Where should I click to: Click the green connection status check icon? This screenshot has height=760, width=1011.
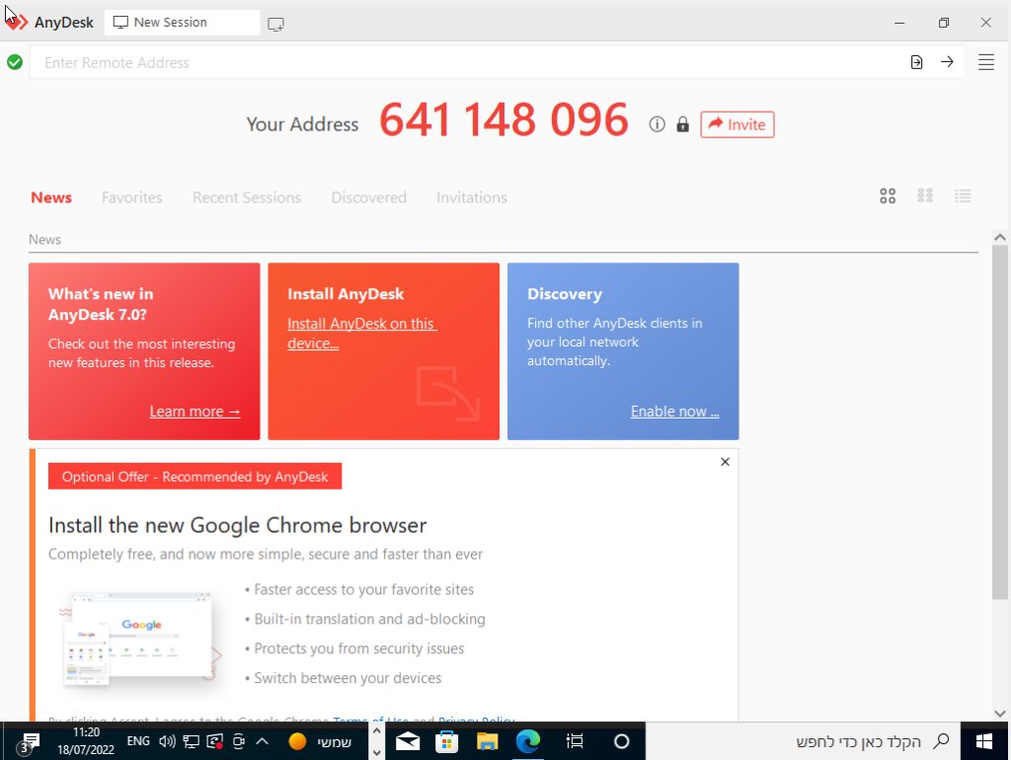(x=15, y=62)
